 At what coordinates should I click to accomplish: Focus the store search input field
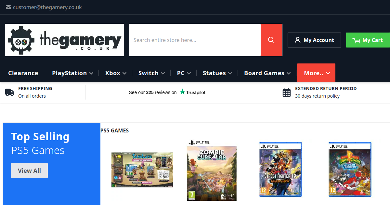coord(195,40)
